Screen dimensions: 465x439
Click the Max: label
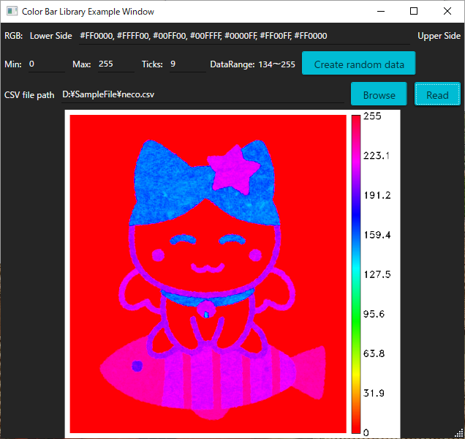click(x=82, y=64)
